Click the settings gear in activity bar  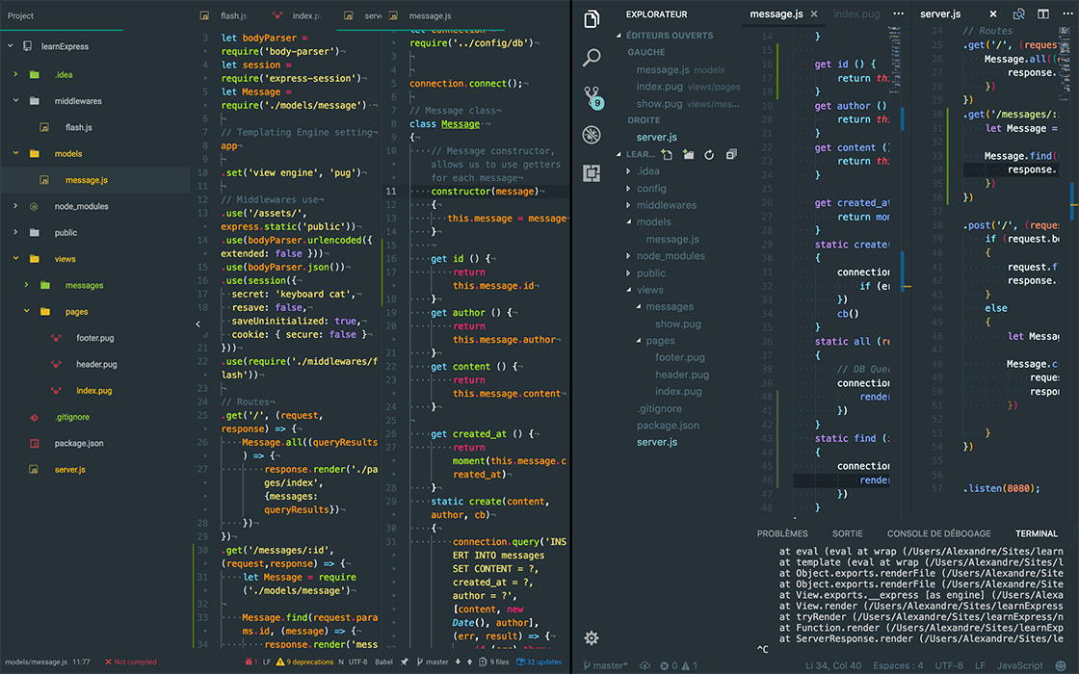point(592,637)
